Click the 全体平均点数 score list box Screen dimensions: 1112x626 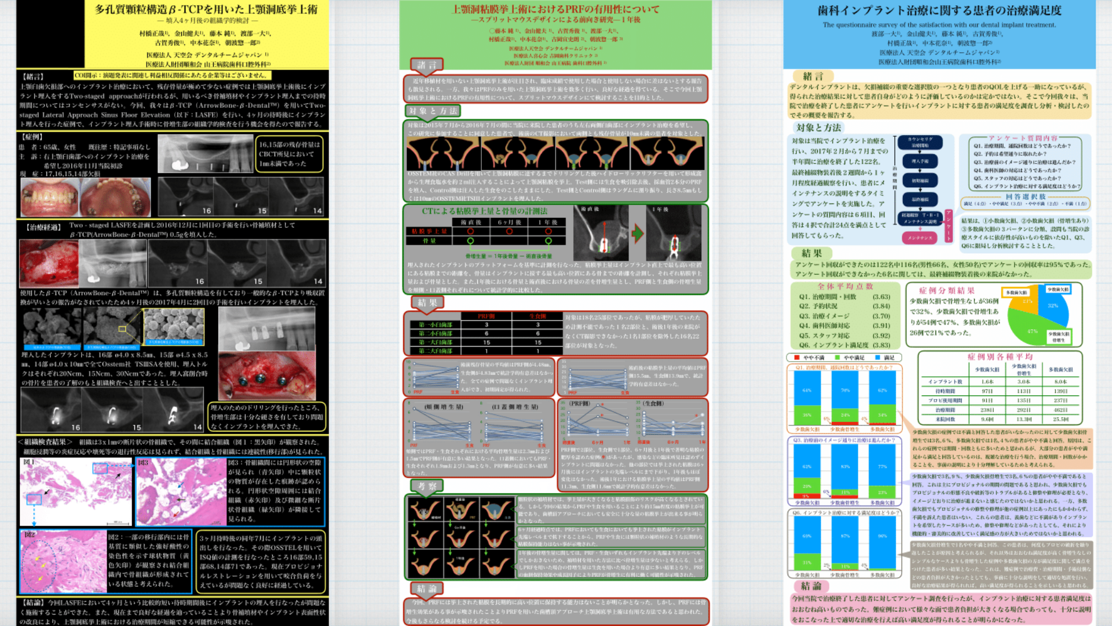(844, 316)
